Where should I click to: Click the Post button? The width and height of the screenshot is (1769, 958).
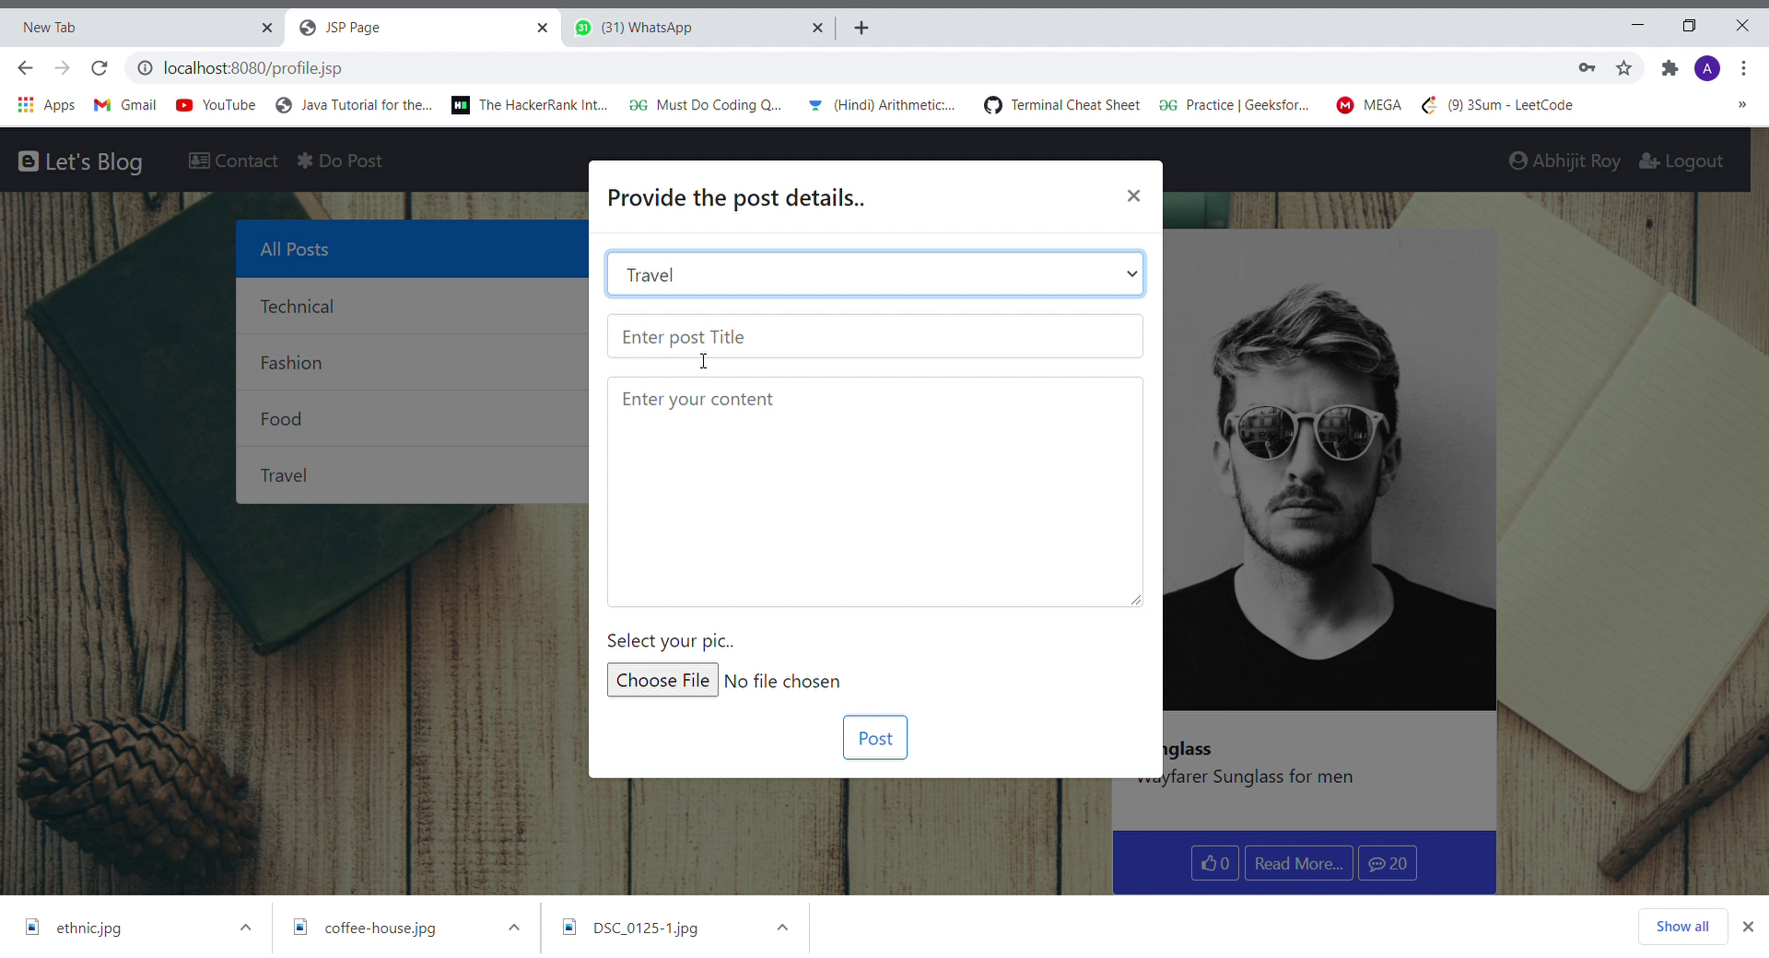pyautogui.click(x=874, y=738)
